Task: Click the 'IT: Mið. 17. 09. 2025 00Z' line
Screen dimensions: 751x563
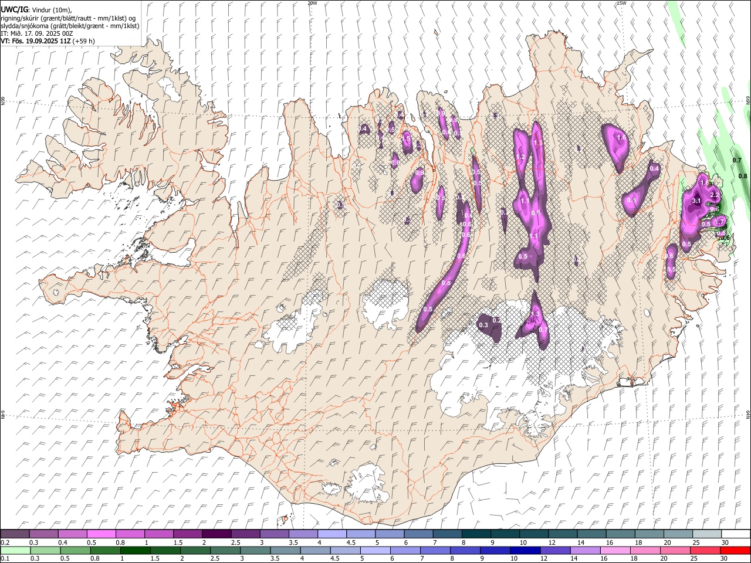Action: click(x=37, y=33)
